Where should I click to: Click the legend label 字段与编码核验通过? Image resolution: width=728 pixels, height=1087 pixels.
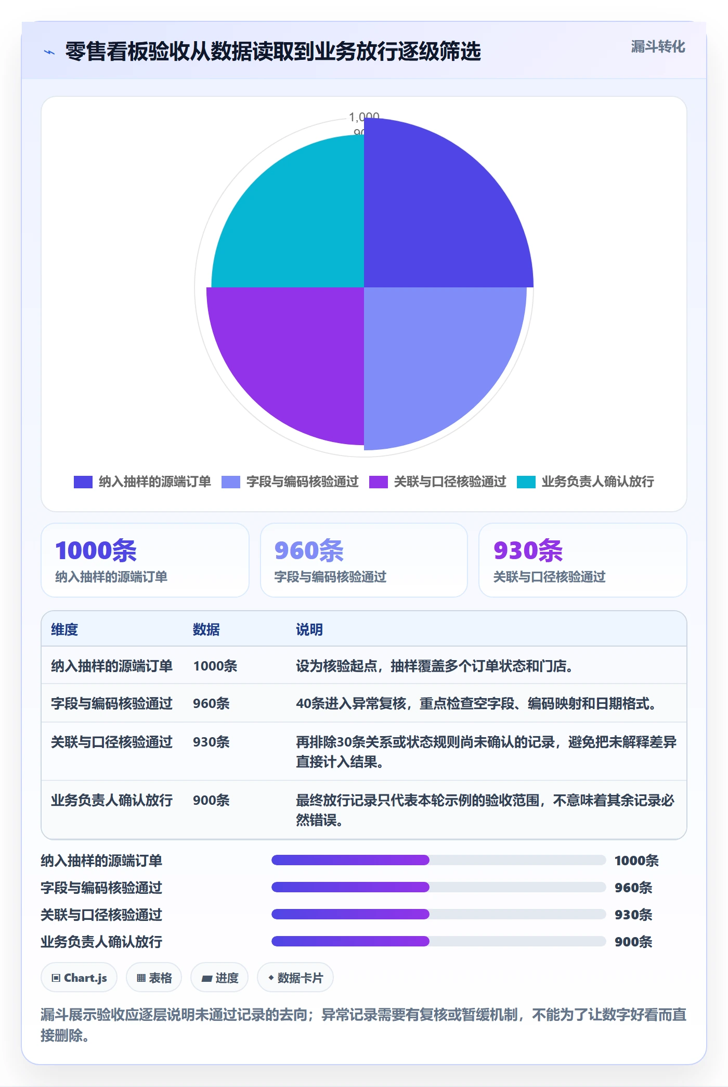(x=303, y=482)
